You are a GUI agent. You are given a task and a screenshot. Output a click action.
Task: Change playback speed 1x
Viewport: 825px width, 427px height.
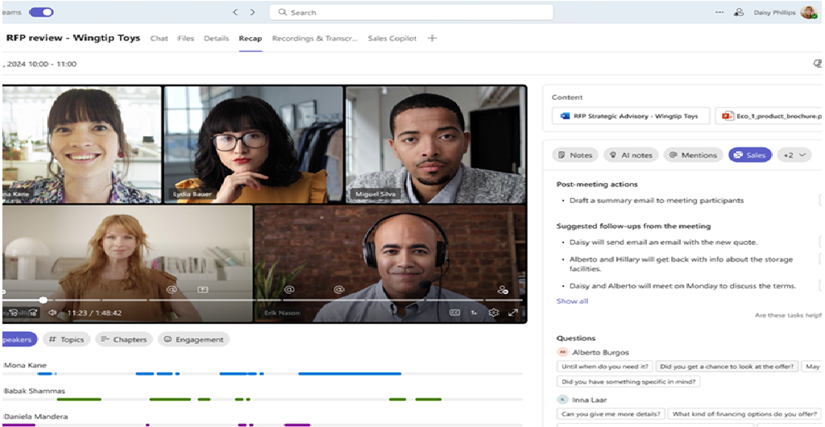[474, 313]
